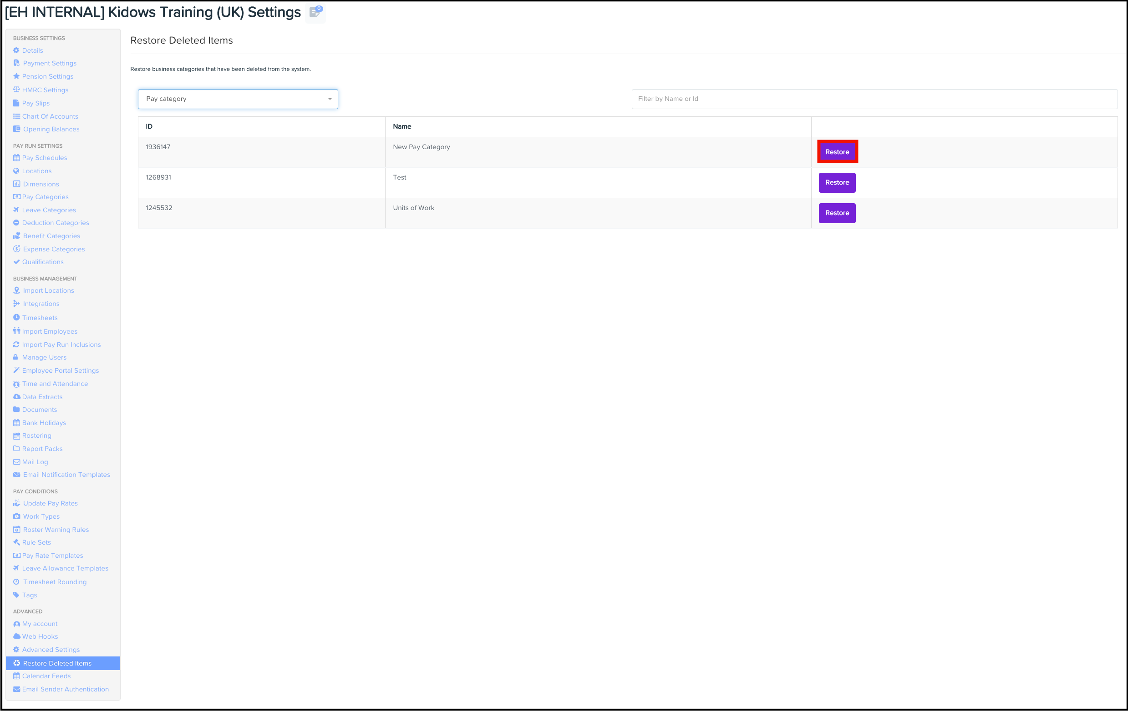Open Employee Portal Settings link
The width and height of the screenshot is (1128, 711).
(x=61, y=371)
